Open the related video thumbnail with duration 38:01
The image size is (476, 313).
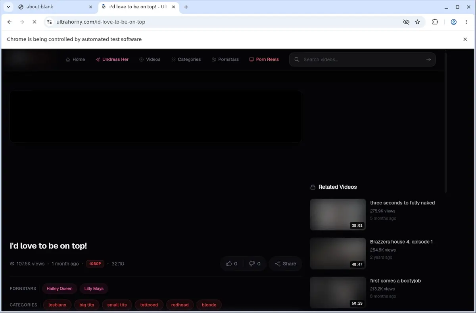(338, 214)
